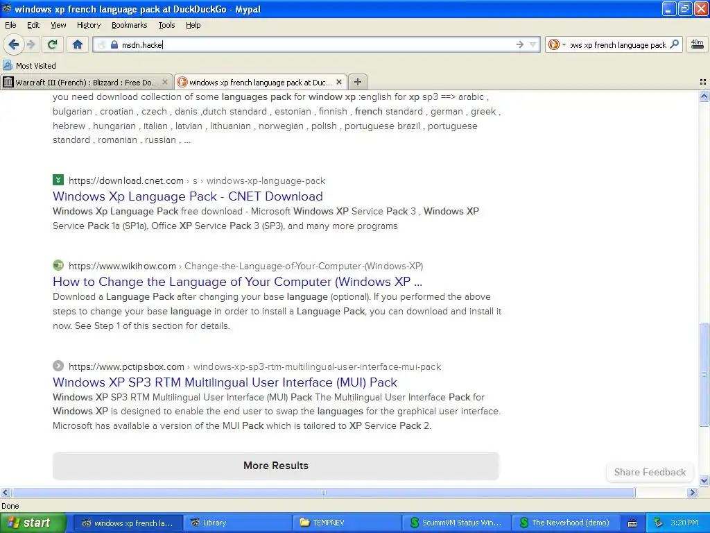Click the keyboard icon in the taskbar
This screenshot has height=533, width=710.
632,523
